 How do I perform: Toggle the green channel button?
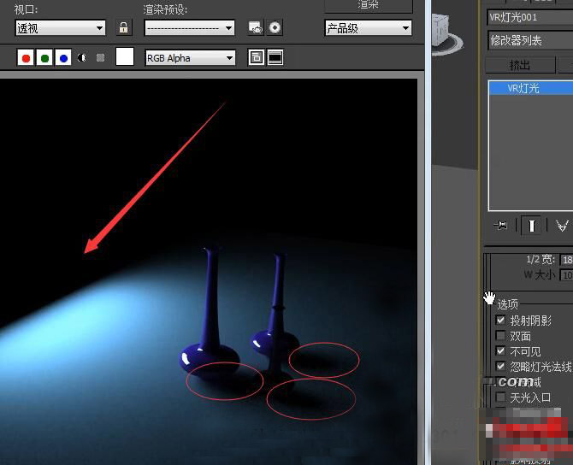44,58
